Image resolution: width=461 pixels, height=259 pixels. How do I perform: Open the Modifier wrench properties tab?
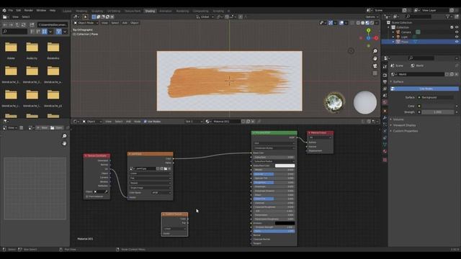pos(385,118)
